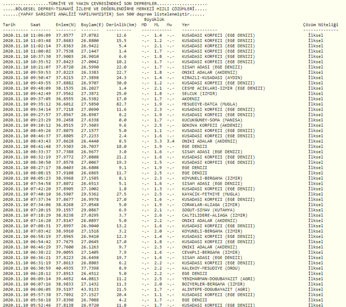Select the Enlem(N) column header
This screenshot has height=307, width=346.
click(x=65, y=25)
